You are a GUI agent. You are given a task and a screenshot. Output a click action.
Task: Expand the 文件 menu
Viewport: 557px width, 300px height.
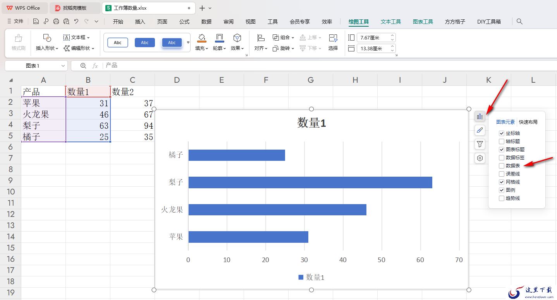pos(15,22)
